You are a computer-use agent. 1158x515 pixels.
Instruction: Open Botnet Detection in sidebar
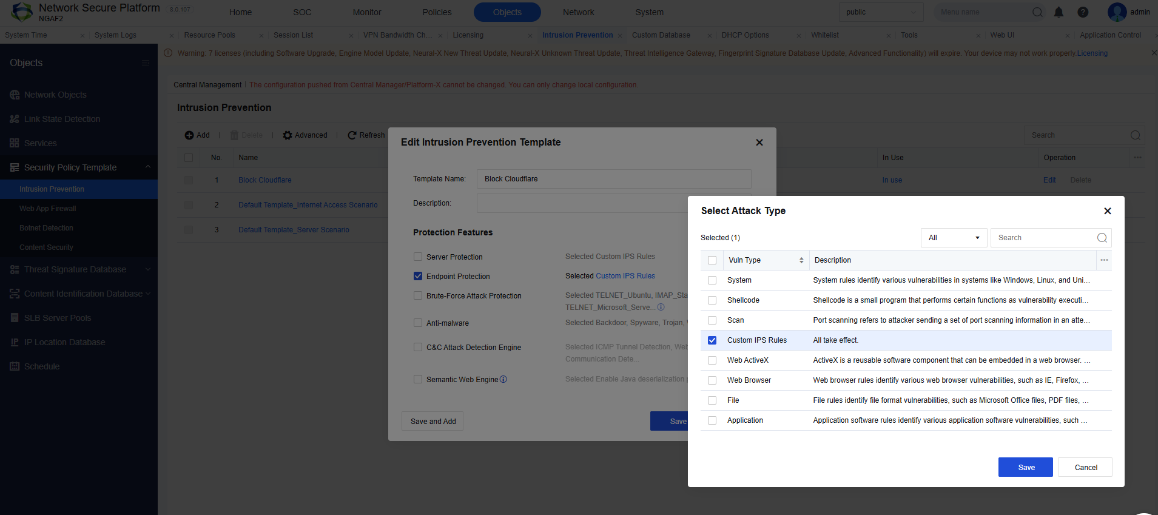(46, 228)
